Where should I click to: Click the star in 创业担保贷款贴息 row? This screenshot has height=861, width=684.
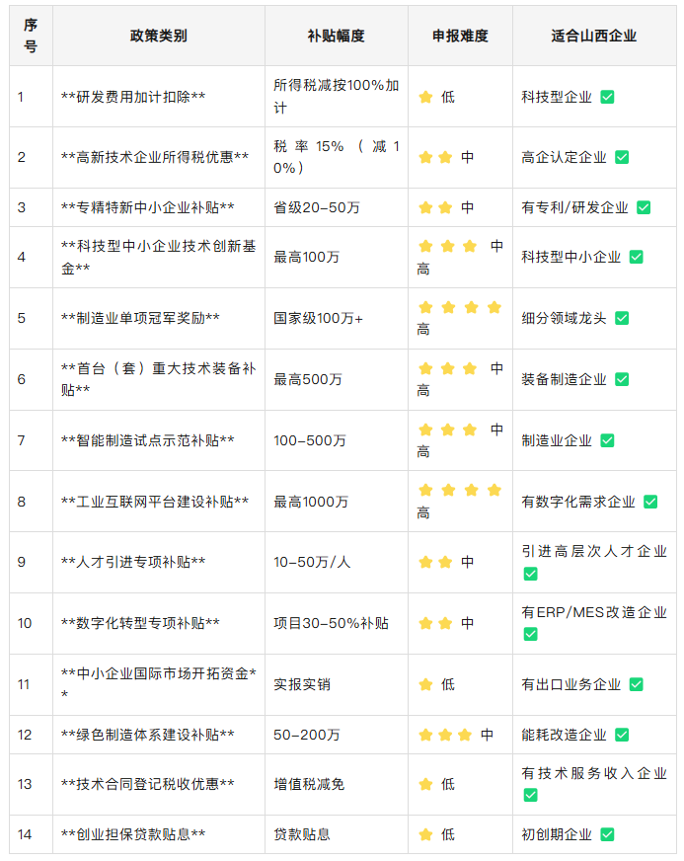tap(425, 834)
